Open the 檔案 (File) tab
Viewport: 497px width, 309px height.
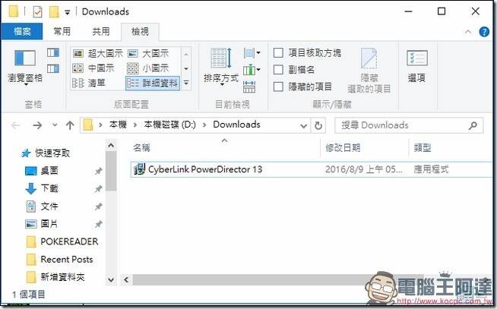(22, 31)
